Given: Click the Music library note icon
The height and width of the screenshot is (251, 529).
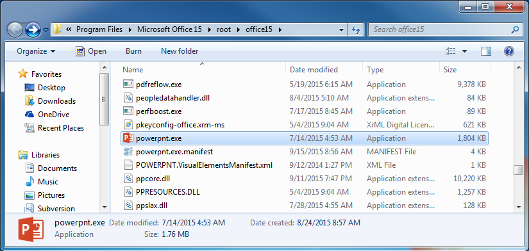Looking at the screenshot, I should 29,182.
